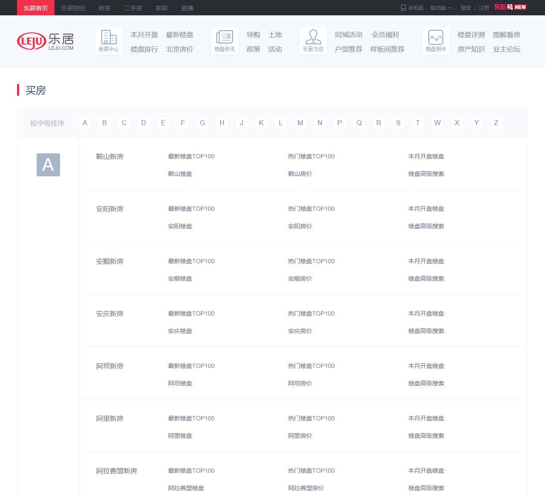
Task: Open the 北京房价 navigation link
Action: (x=179, y=49)
